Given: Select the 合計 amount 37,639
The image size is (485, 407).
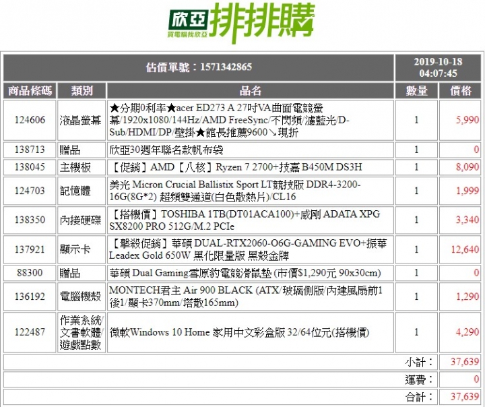Looking at the screenshot, I should pyautogui.click(x=465, y=396).
